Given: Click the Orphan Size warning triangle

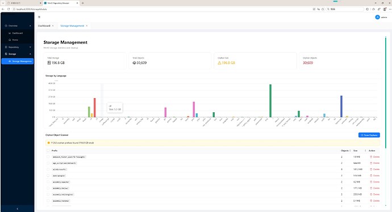Looking at the screenshot, I should pos(219,63).
